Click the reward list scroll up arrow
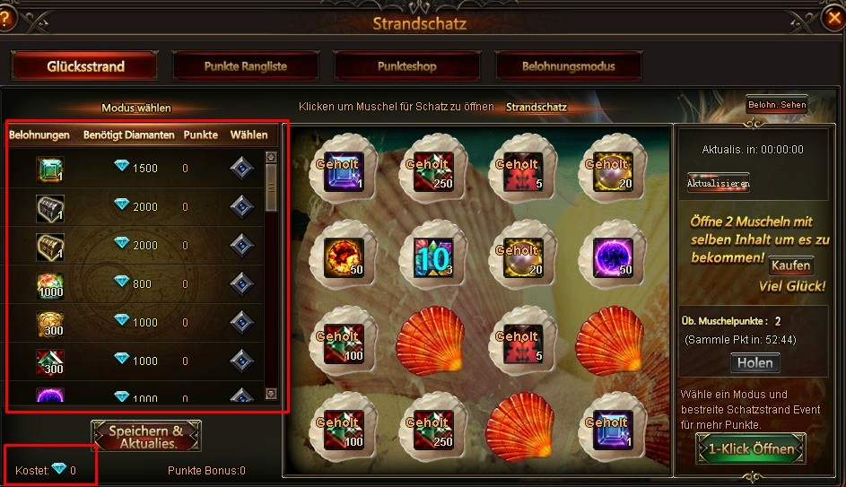This screenshot has width=846, height=487. click(271, 157)
